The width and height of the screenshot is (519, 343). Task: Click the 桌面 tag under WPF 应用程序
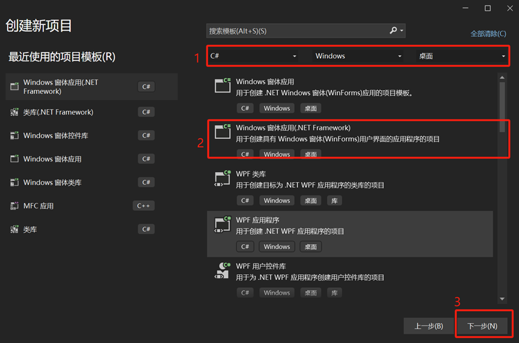(x=311, y=247)
